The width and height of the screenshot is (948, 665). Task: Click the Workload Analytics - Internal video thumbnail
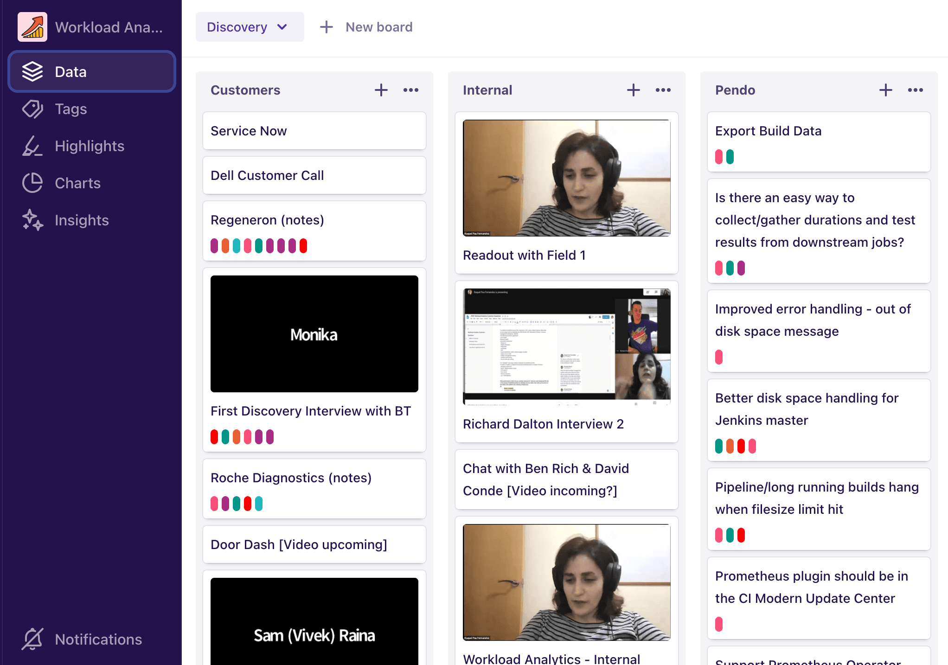click(567, 582)
